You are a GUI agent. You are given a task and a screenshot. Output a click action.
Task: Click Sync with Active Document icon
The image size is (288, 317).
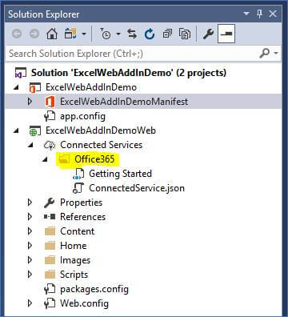pyautogui.click(x=132, y=34)
